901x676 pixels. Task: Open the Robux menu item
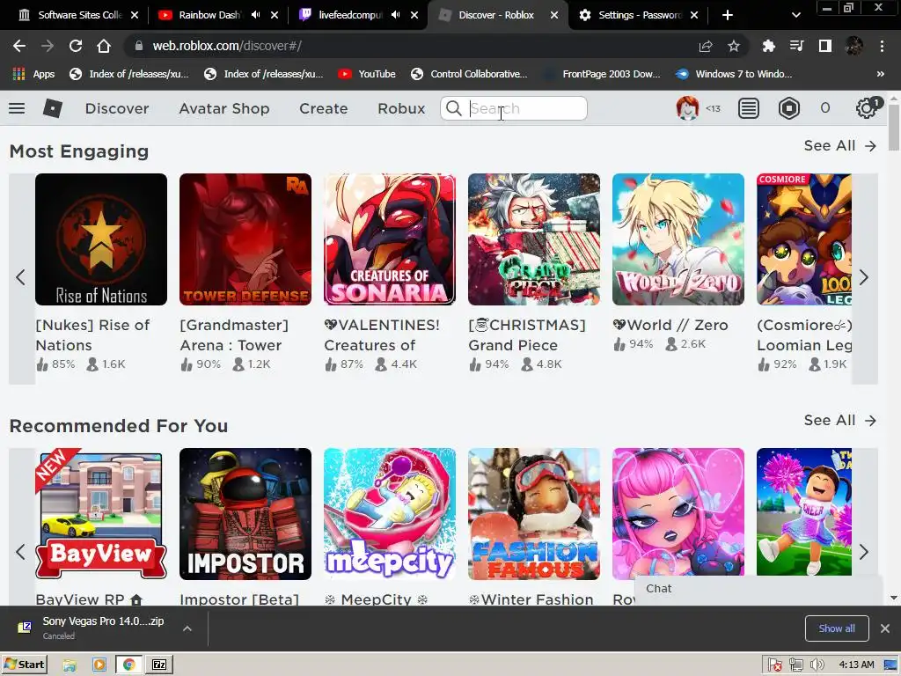(x=401, y=108)
